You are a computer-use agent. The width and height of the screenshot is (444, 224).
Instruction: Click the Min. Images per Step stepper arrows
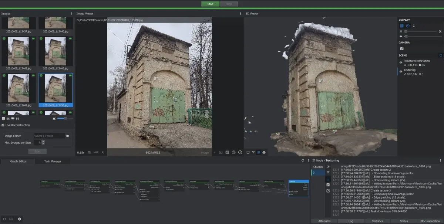point(43,142)
